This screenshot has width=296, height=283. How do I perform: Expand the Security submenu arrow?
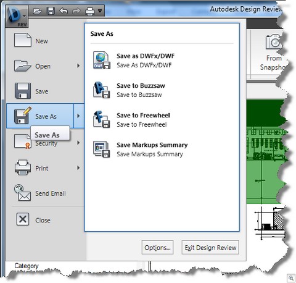click(78, 143)
